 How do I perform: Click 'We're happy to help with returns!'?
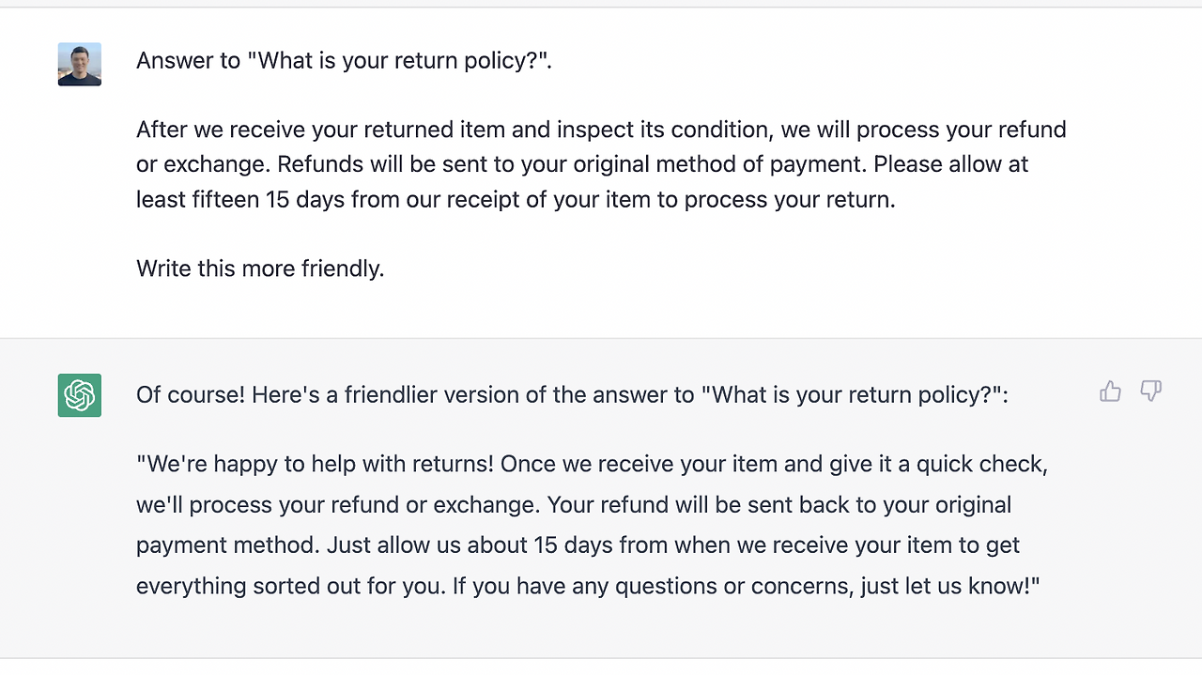coord(317,464)
